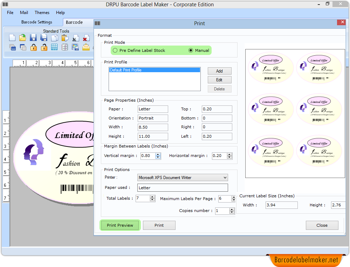Click the Left margin field
350x267 pixels.
pos(217,136)
